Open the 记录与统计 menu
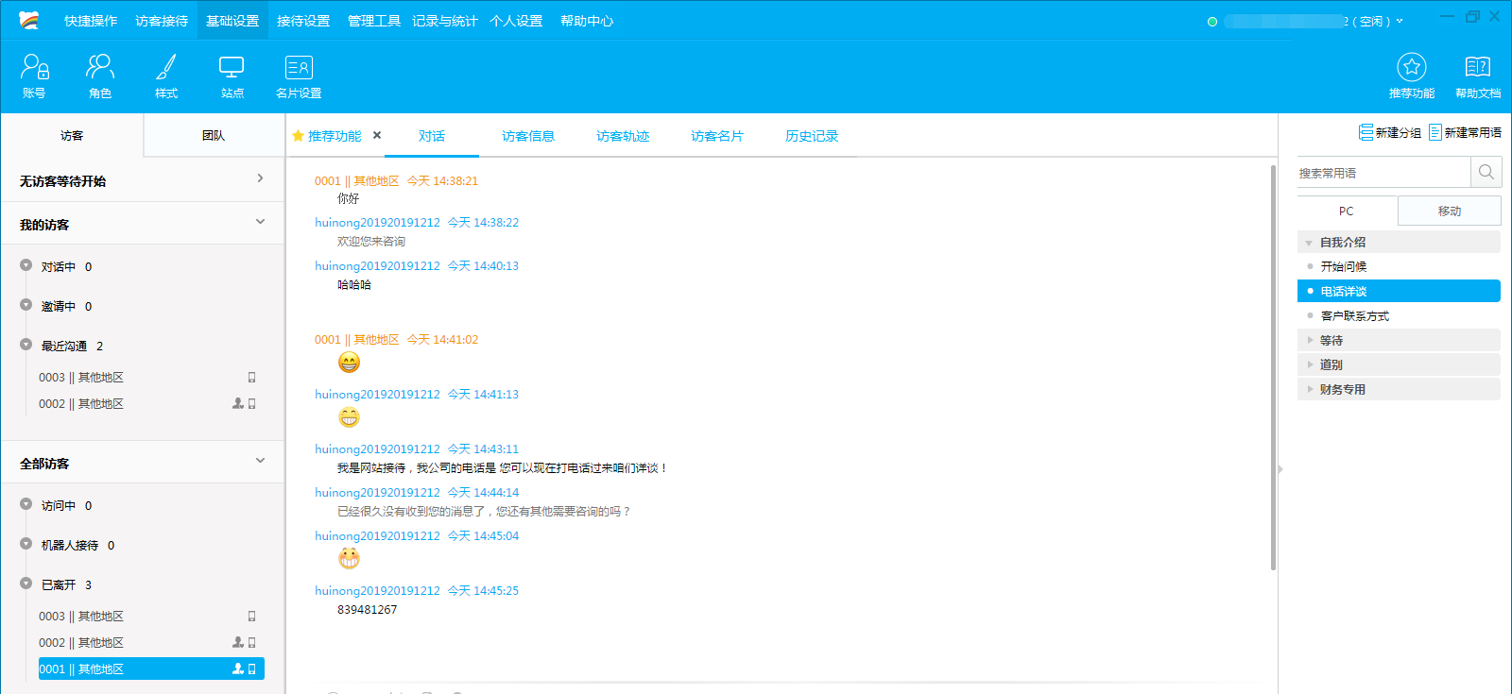The height and width of the screenshot is (694, 1512). tap(444, 21)
